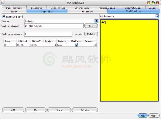Go to the Input tab
Viewport: 161px width, 119px height.
[14, 11]
